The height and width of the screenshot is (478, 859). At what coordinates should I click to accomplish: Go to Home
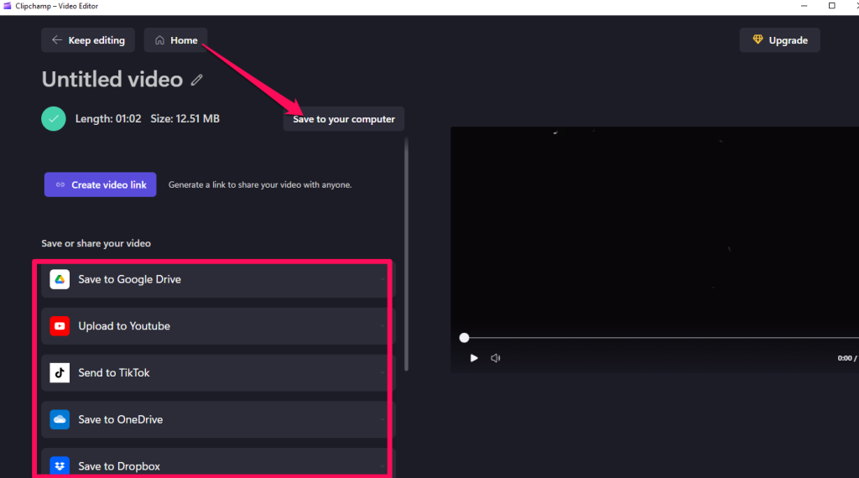point(175,40)
